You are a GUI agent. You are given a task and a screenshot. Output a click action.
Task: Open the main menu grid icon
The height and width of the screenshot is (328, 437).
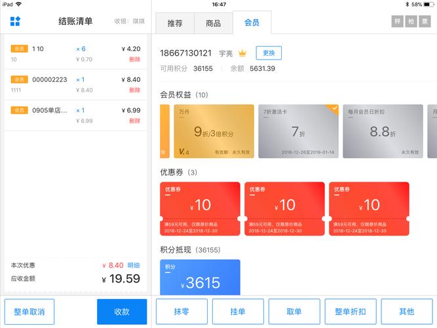[15, 22]
